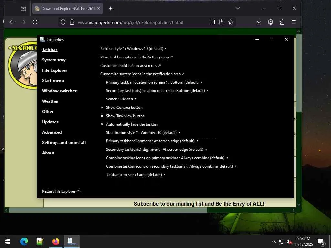Image resolution: width=331 pixels, height=248 pixels.
Task: Switch to Firefox on the taskbar
Action: point(56,242)
